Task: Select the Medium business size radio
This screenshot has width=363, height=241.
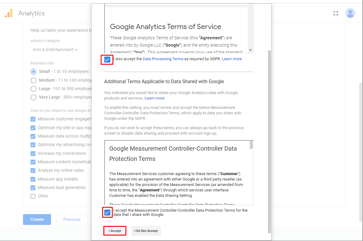Action: pos(33,80)
